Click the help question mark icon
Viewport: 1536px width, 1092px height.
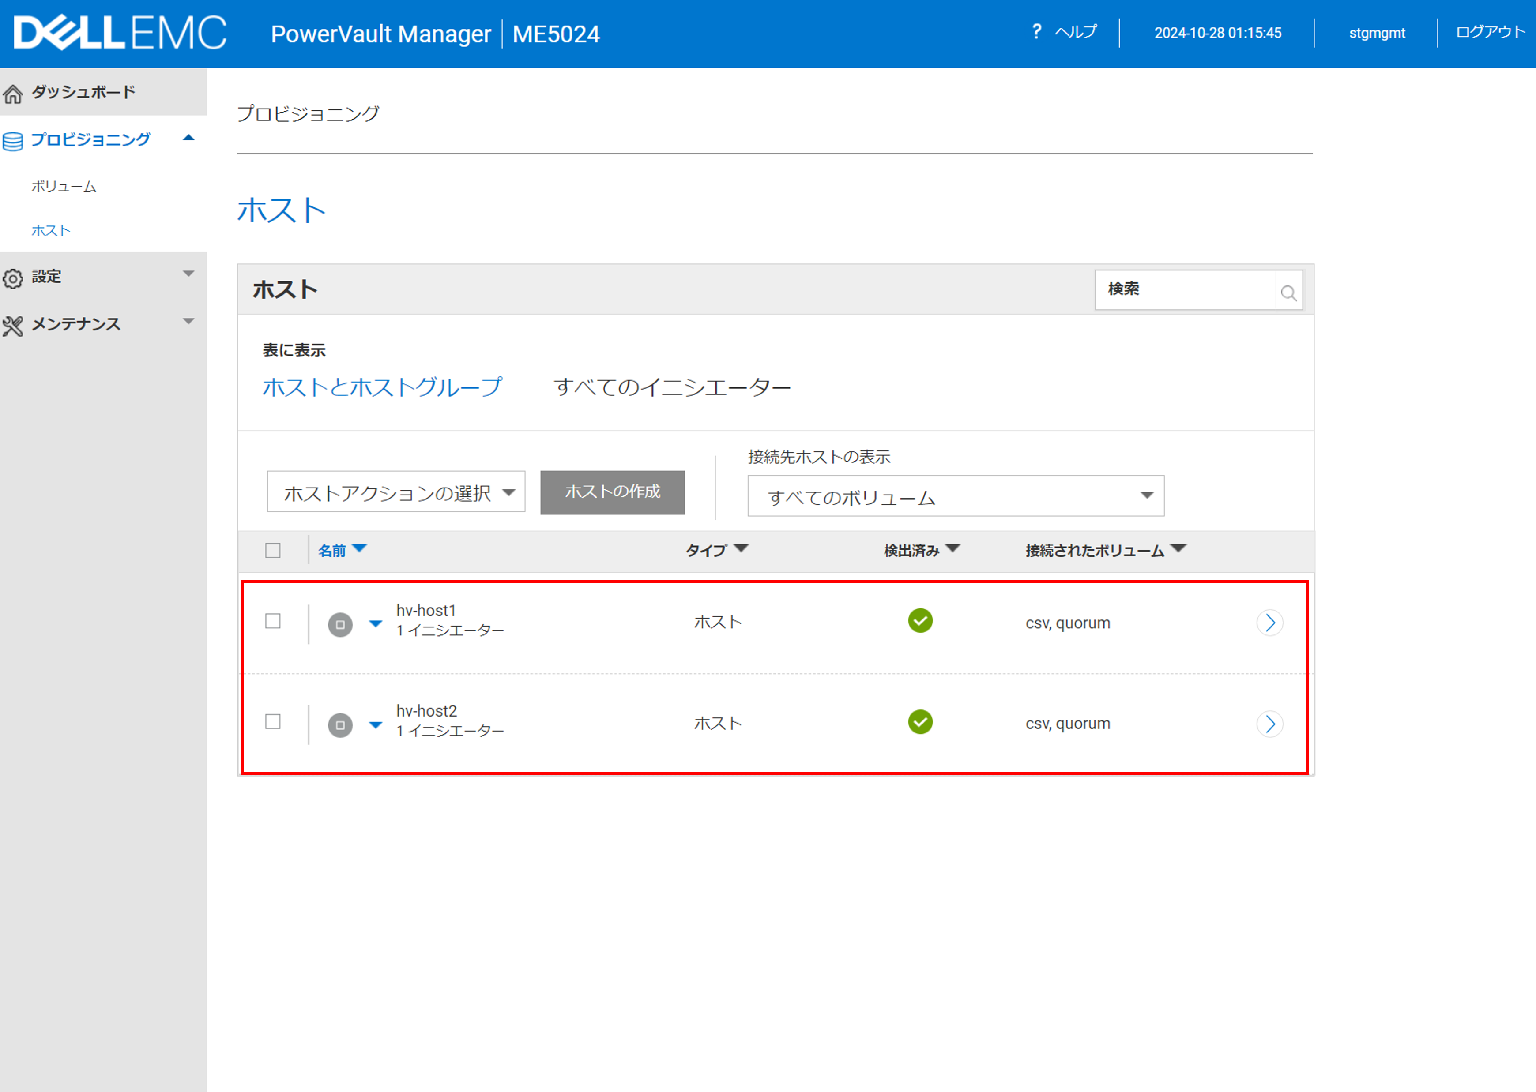1036,32
